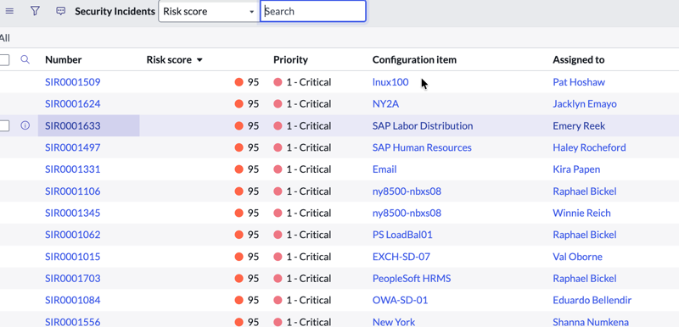Open configuration item NY2A
Screen dimensions: 679x327
(386, 103)
